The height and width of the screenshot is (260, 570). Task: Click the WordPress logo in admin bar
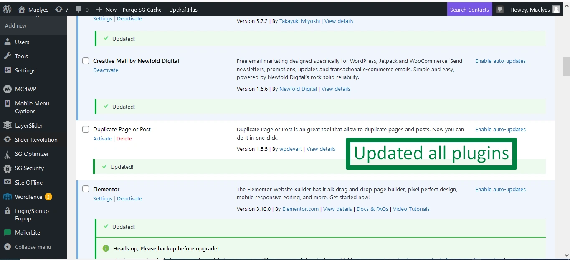pyautogui.click(x=6, y=9)
